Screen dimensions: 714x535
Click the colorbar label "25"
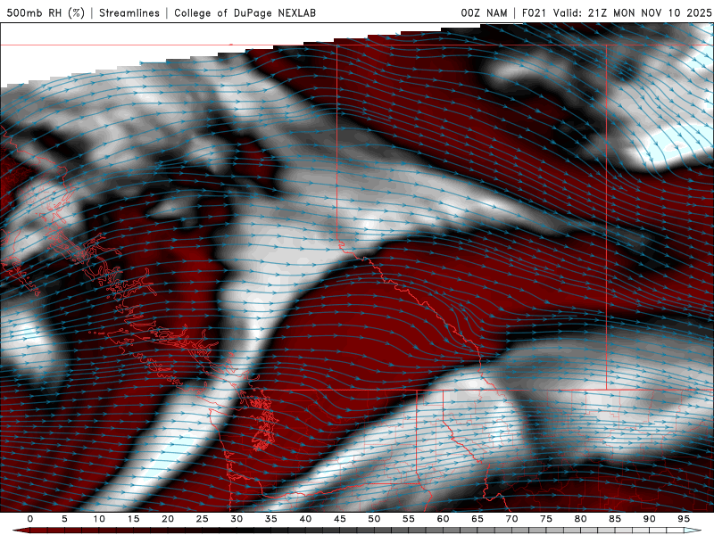[x=202, y=519]
